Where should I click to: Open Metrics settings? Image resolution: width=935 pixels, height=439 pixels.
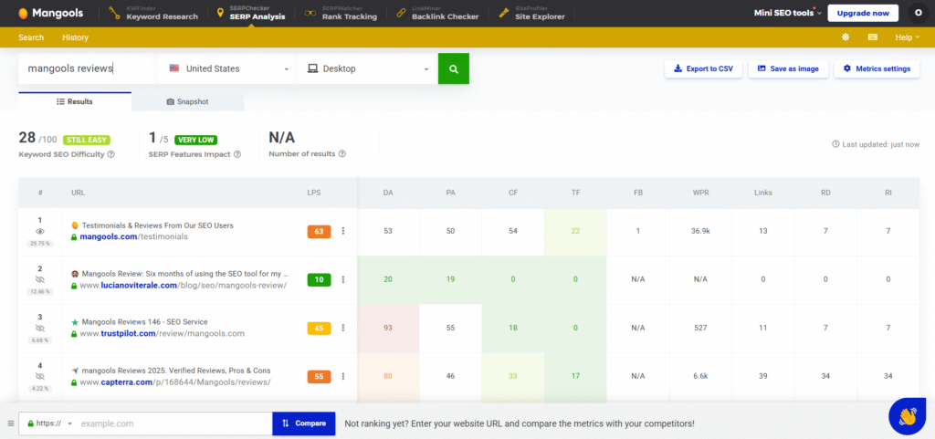[877, 68]
